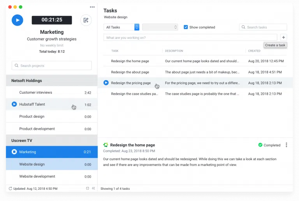Open the Redesign the about page task
This screenshot has width=299, height=201.
(x=130, y=72)
